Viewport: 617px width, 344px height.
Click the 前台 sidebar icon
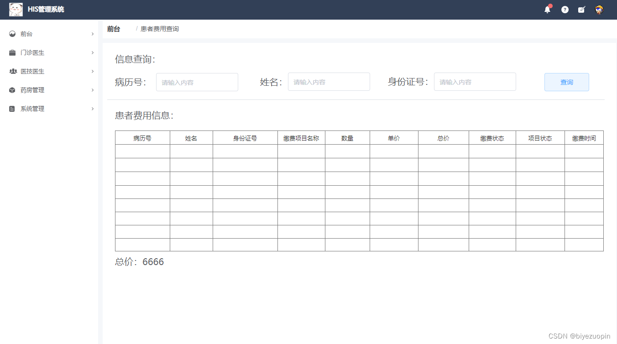(x=12, y=34)
